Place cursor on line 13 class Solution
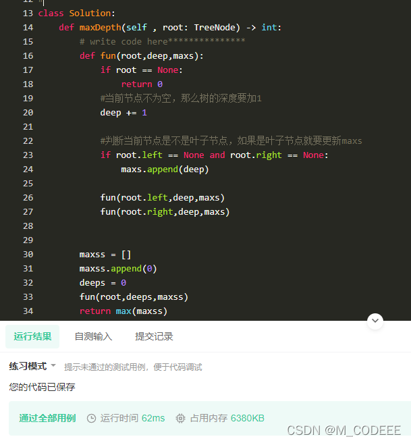411x443 pixels. (76, 14)
